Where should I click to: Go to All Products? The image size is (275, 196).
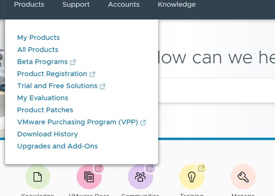[37, 50]
